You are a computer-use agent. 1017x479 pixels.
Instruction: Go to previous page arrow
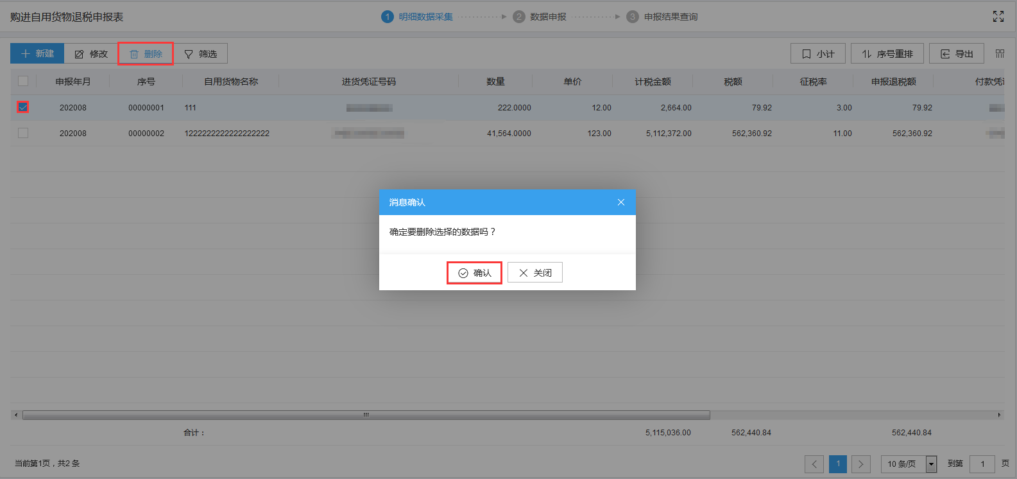(x=814, y=464)
